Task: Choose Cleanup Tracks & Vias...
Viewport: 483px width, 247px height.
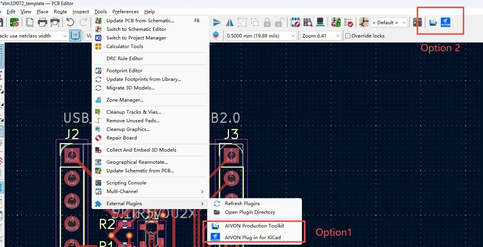Action: pyautogui.click(x=151, y=112)
